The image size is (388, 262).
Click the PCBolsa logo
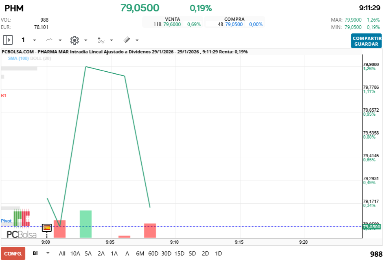tap(21, 234)
